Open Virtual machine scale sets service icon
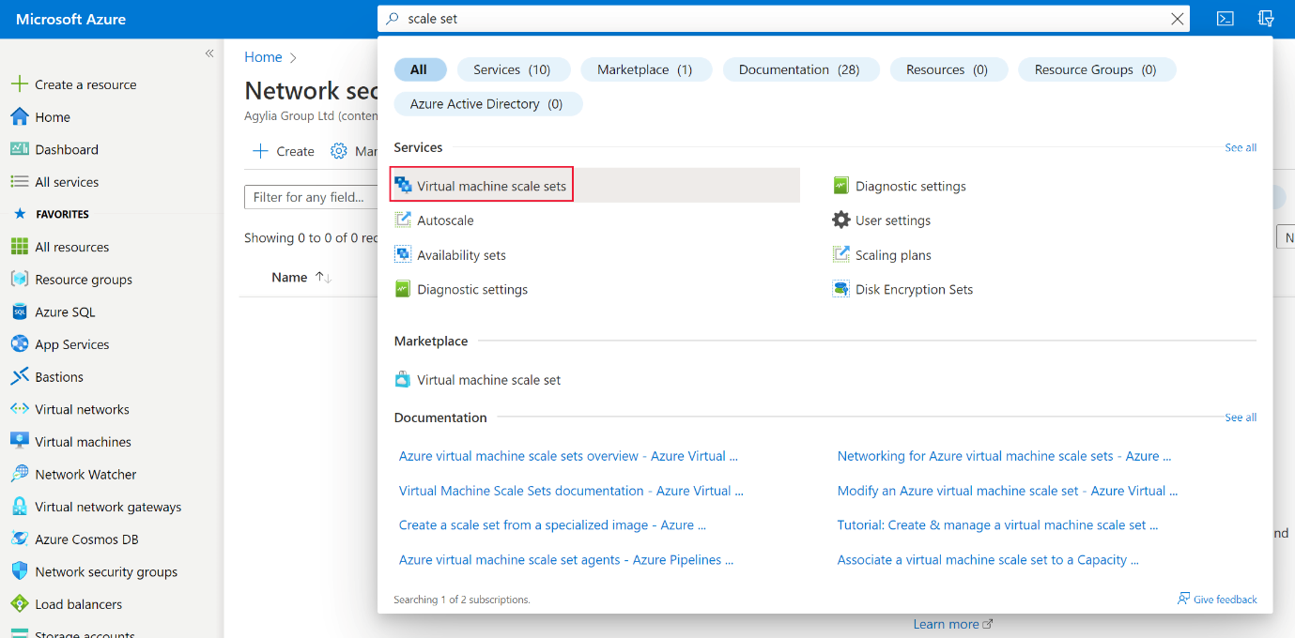Image resolution: width=1295 pixels, height=638 pixels. pyautogui.click(x=403, y=185)
